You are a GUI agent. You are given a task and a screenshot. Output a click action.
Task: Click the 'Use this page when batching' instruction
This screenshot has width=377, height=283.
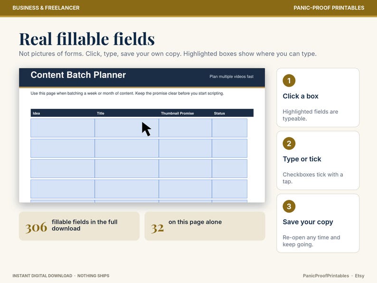point(127,93)
